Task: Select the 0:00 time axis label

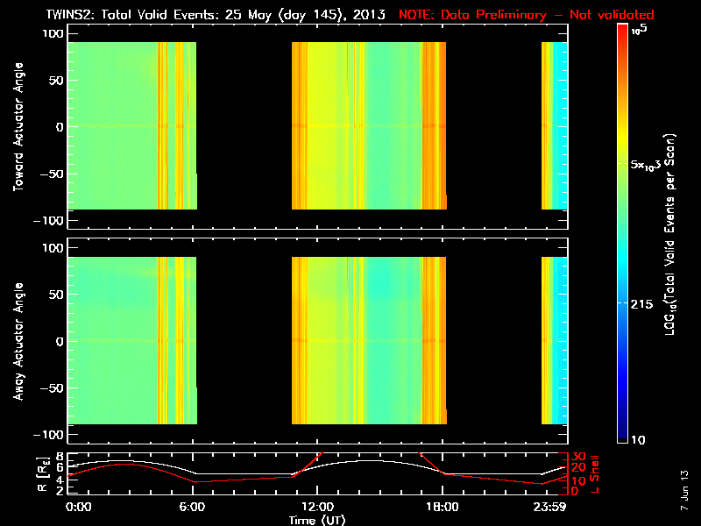Action: click(78, 507)
